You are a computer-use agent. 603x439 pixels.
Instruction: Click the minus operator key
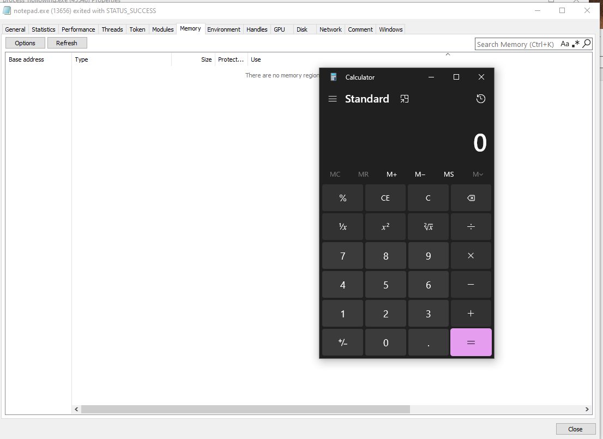[x=471, y=284]
